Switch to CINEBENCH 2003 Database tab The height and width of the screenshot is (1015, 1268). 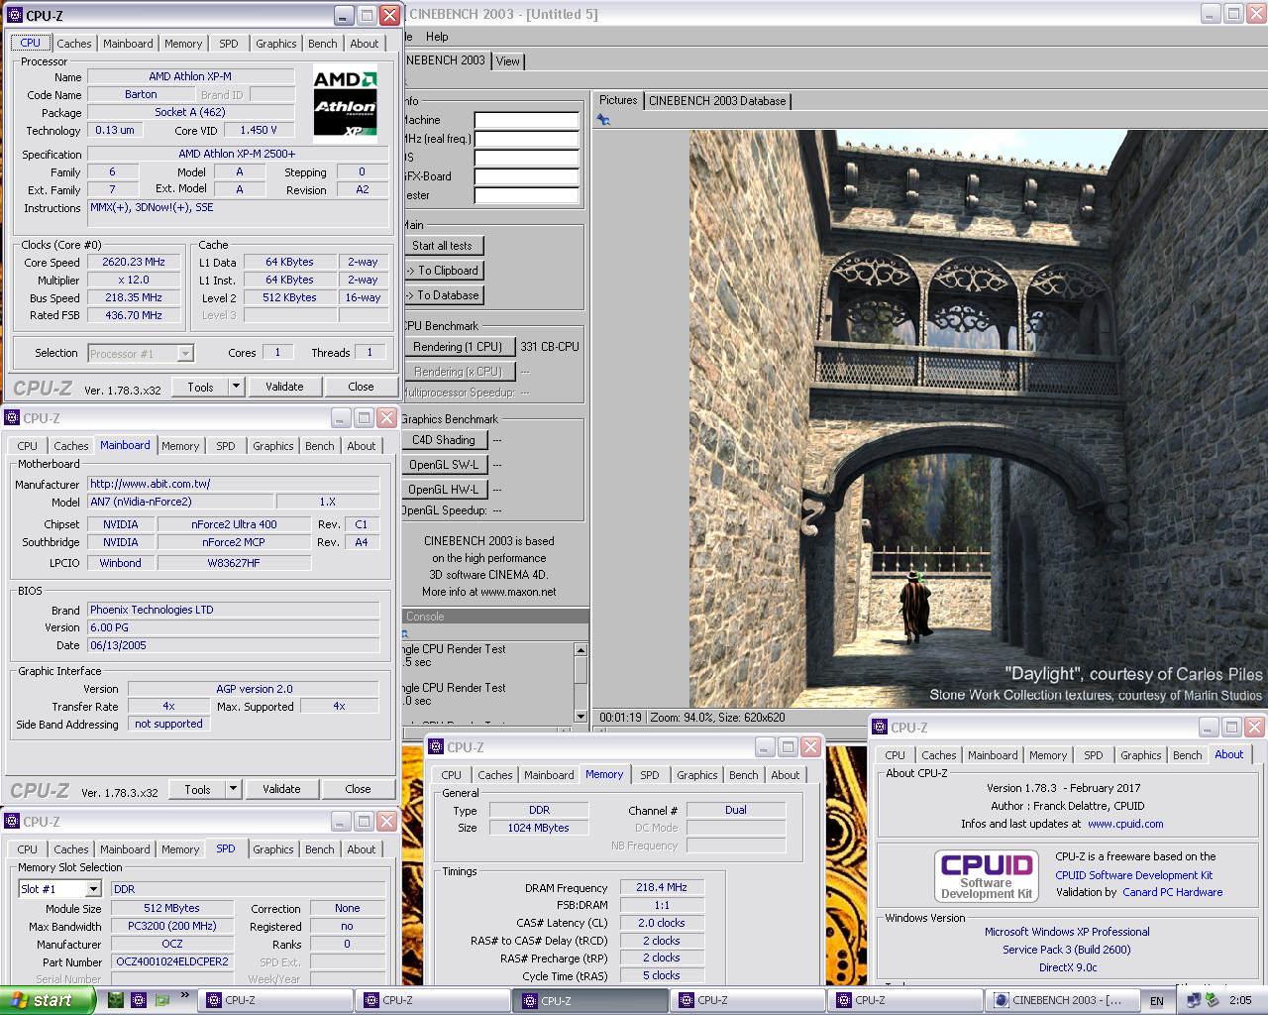(717, 101)
